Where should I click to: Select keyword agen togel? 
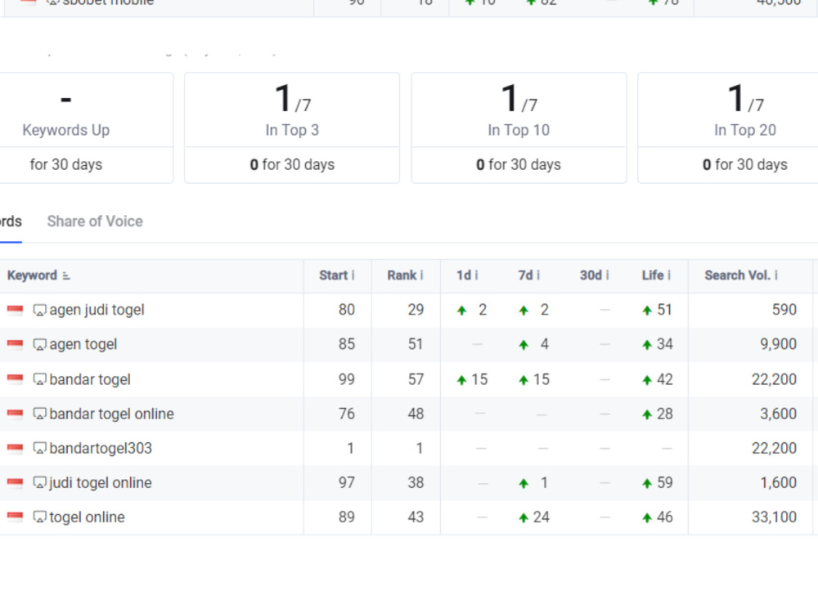click(x=83, y=345)
